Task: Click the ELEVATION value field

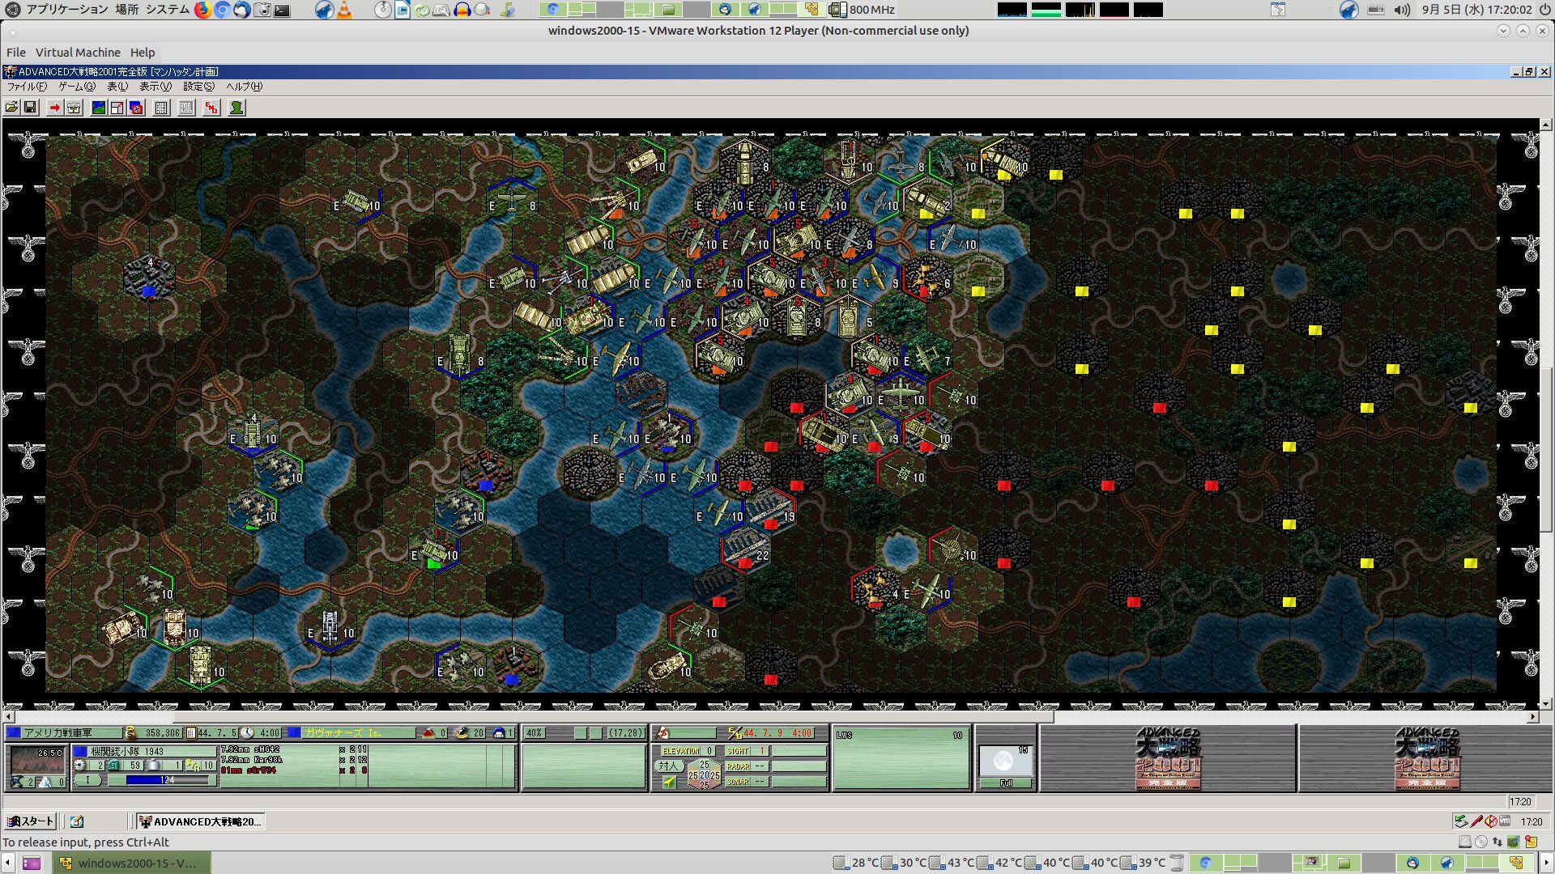Action: pos(709,751)
